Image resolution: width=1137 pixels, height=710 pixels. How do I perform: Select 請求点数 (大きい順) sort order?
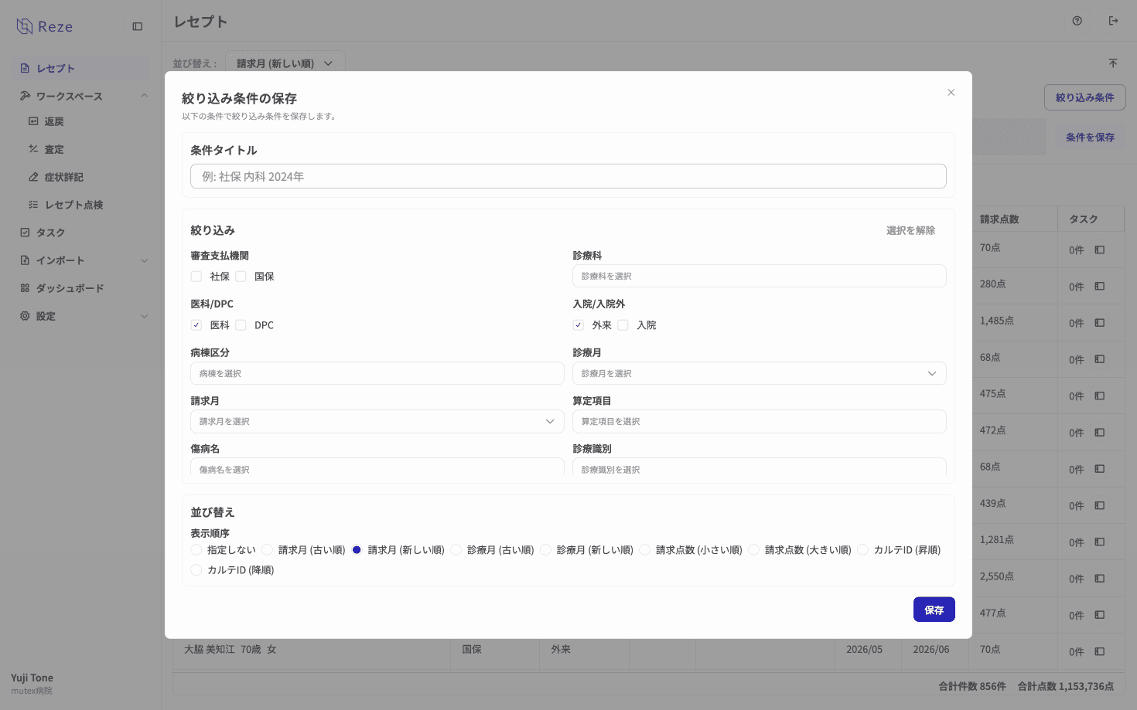[754, 550]
